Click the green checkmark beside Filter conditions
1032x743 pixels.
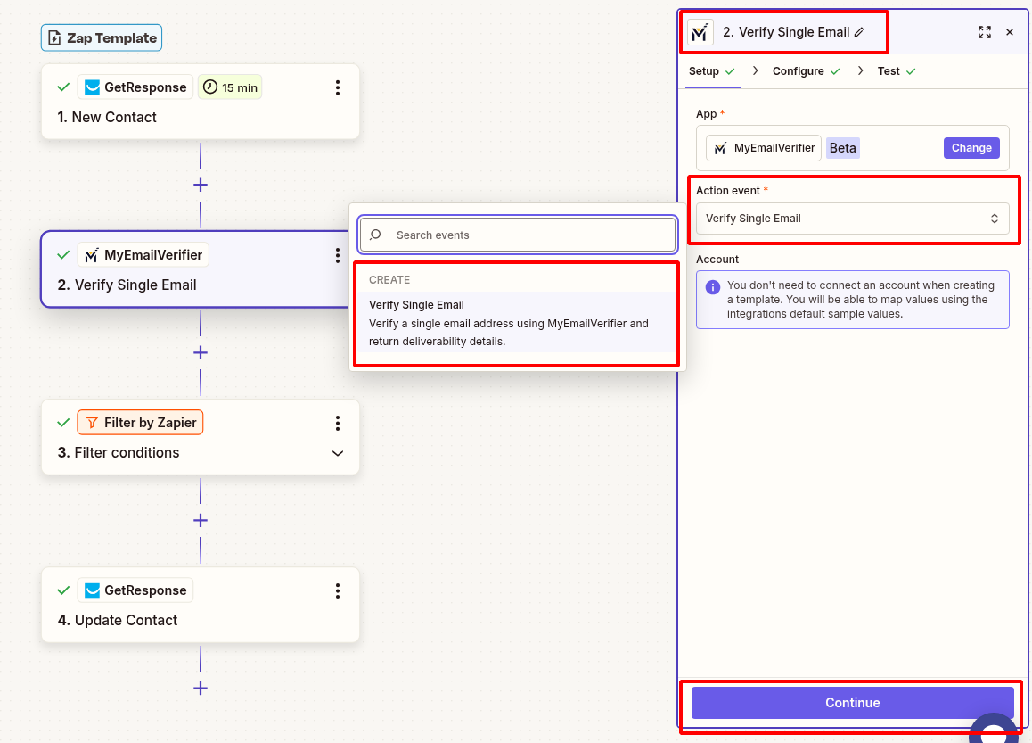[x=62, y=422]
